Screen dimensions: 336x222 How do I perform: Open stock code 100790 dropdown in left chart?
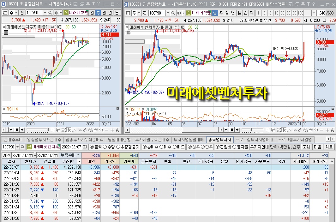point(45,13)
